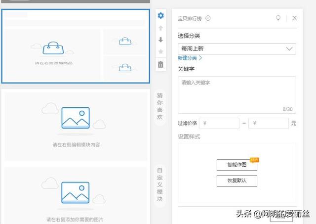Viewport: 316px width, 224px height.
Task: Delete module using trash icon
Action: click(x=160, y=64)
